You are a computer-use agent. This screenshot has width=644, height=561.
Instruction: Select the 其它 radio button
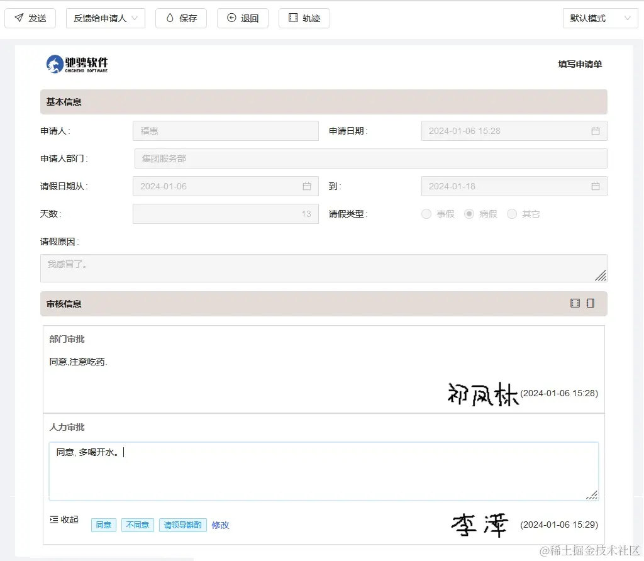tap(512, 214)
